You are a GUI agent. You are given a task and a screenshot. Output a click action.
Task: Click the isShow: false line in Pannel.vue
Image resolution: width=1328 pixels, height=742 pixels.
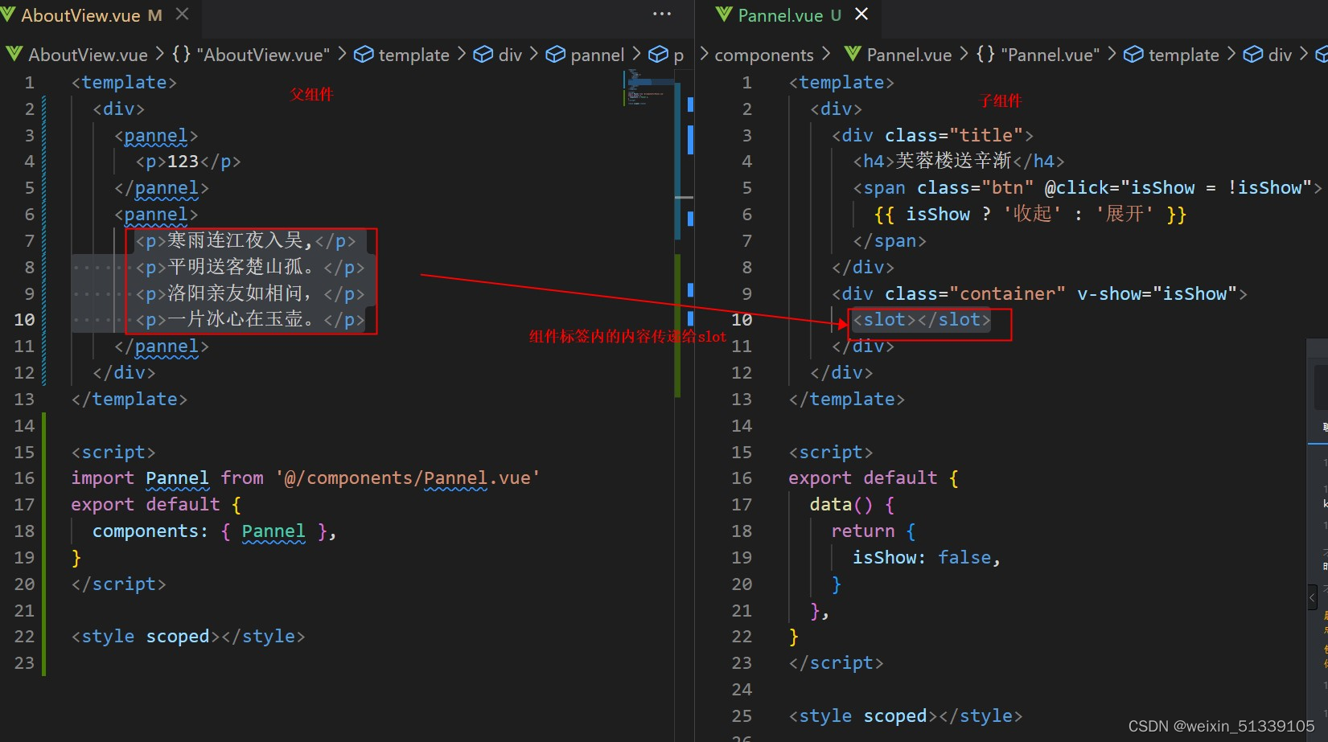[927, 558]
